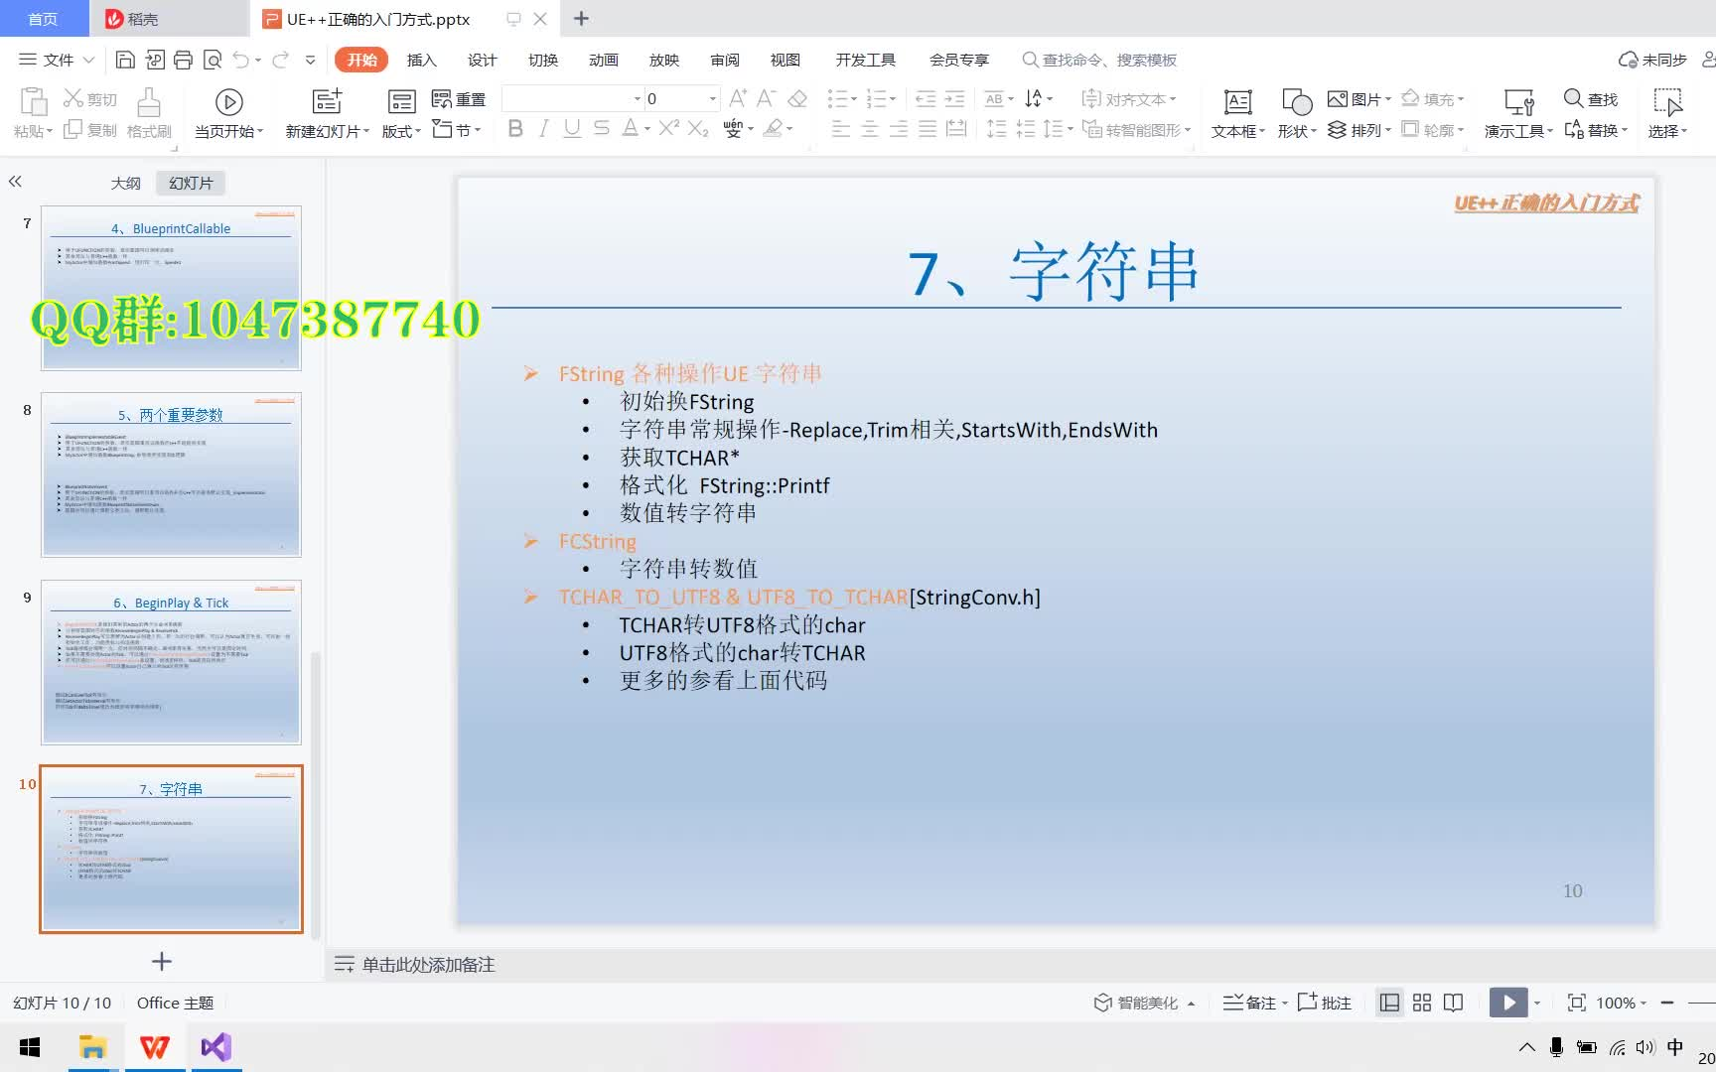Click the 未同步 sync status button
1716x1072 pixels.
[1652, 60]
